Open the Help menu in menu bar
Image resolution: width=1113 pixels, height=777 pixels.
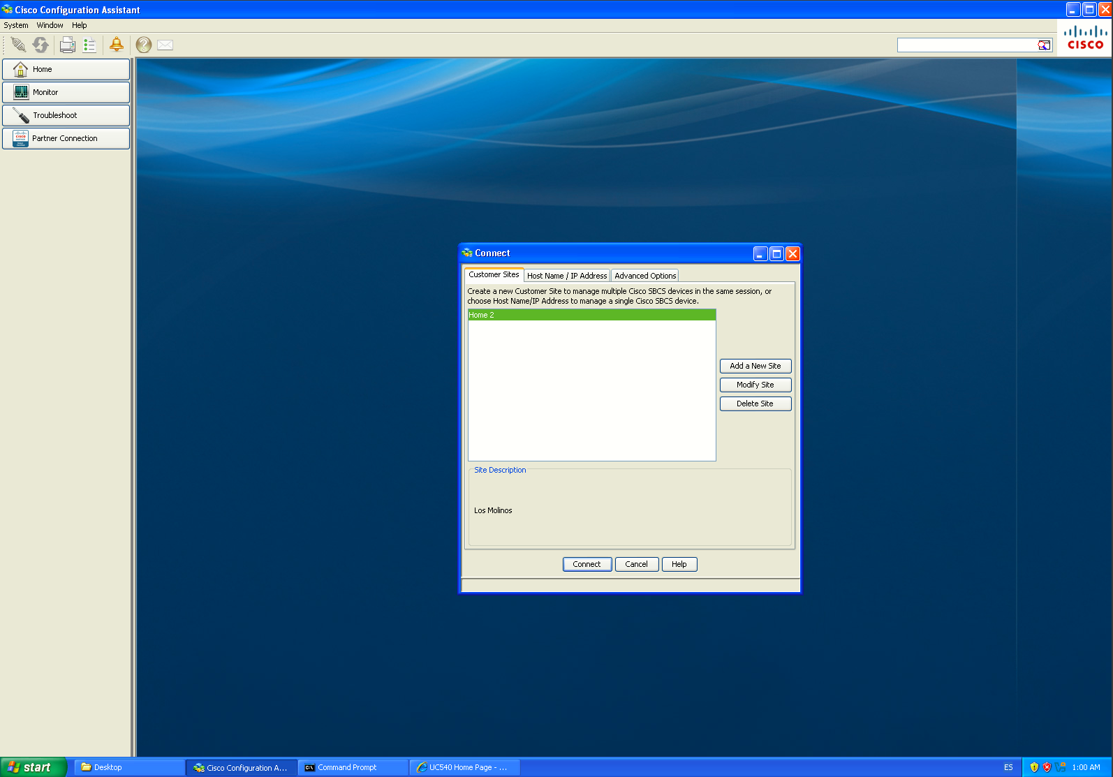(80, 25)
